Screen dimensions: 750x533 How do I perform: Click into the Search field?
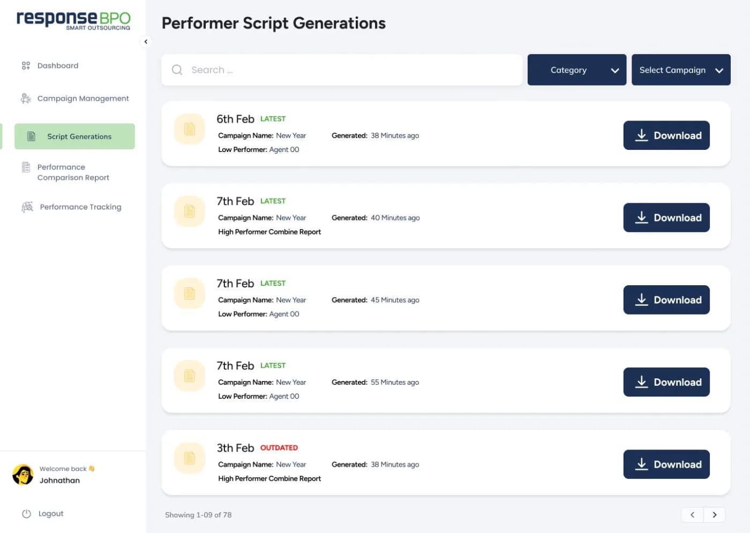click(342, 70)
